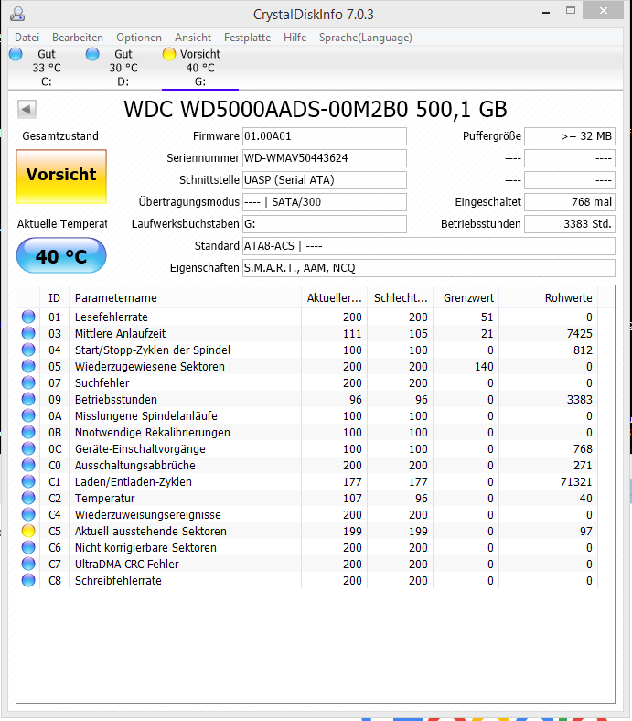Click raw value 71321 for Laden/Entladen-Zyklen

(574, 481)
